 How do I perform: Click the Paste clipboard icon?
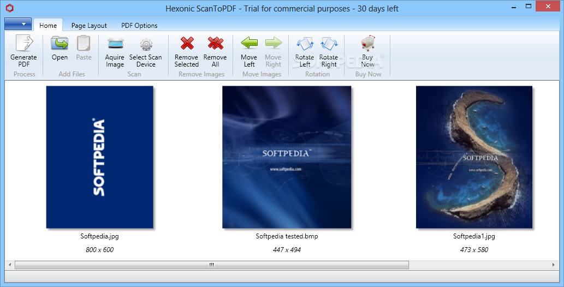(84, 43)
